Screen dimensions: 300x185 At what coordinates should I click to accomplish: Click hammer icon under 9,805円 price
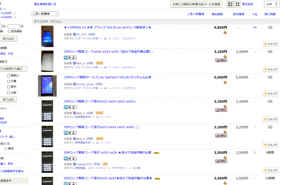point(225,32)
